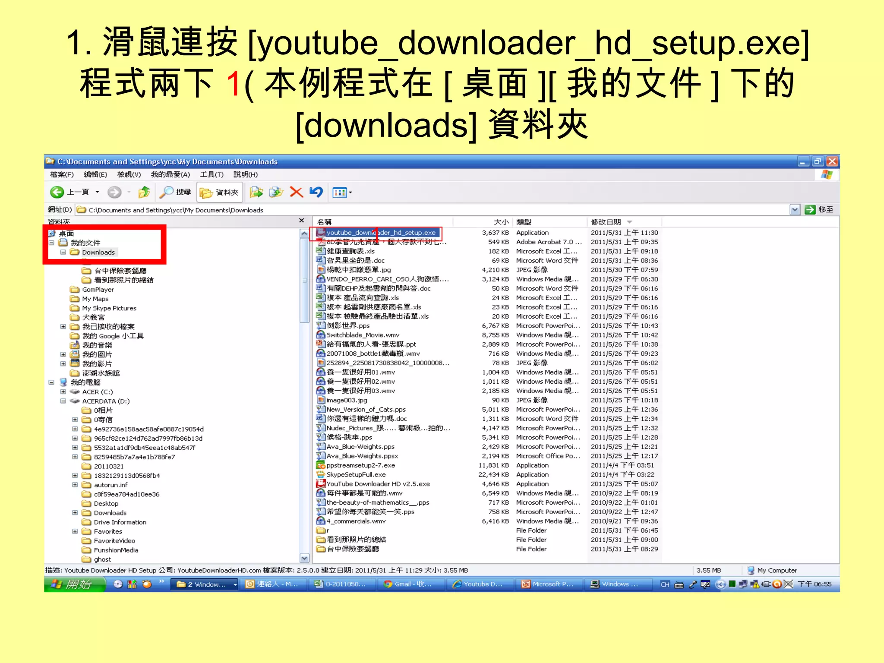This screenshot has height=663, width=884.
Task: Open the 2 Windows grouped taskbar button
Action: point(205,584)
